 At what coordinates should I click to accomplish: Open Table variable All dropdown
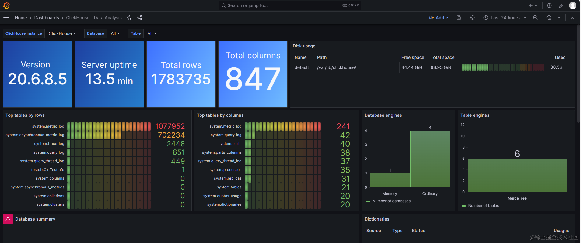(x=152, y=33)
